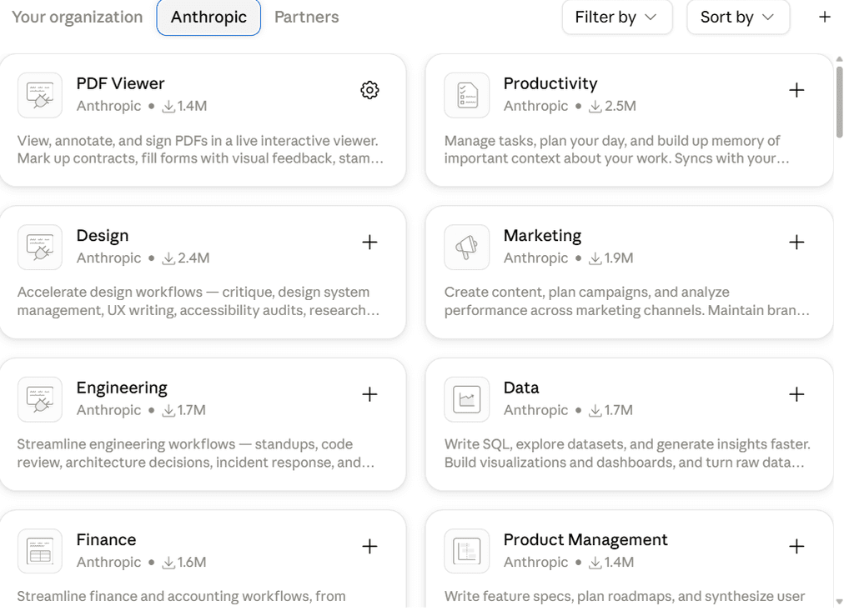Switch to the Partners tab
This screenshot has width=854, height=611.
(307, 17)
